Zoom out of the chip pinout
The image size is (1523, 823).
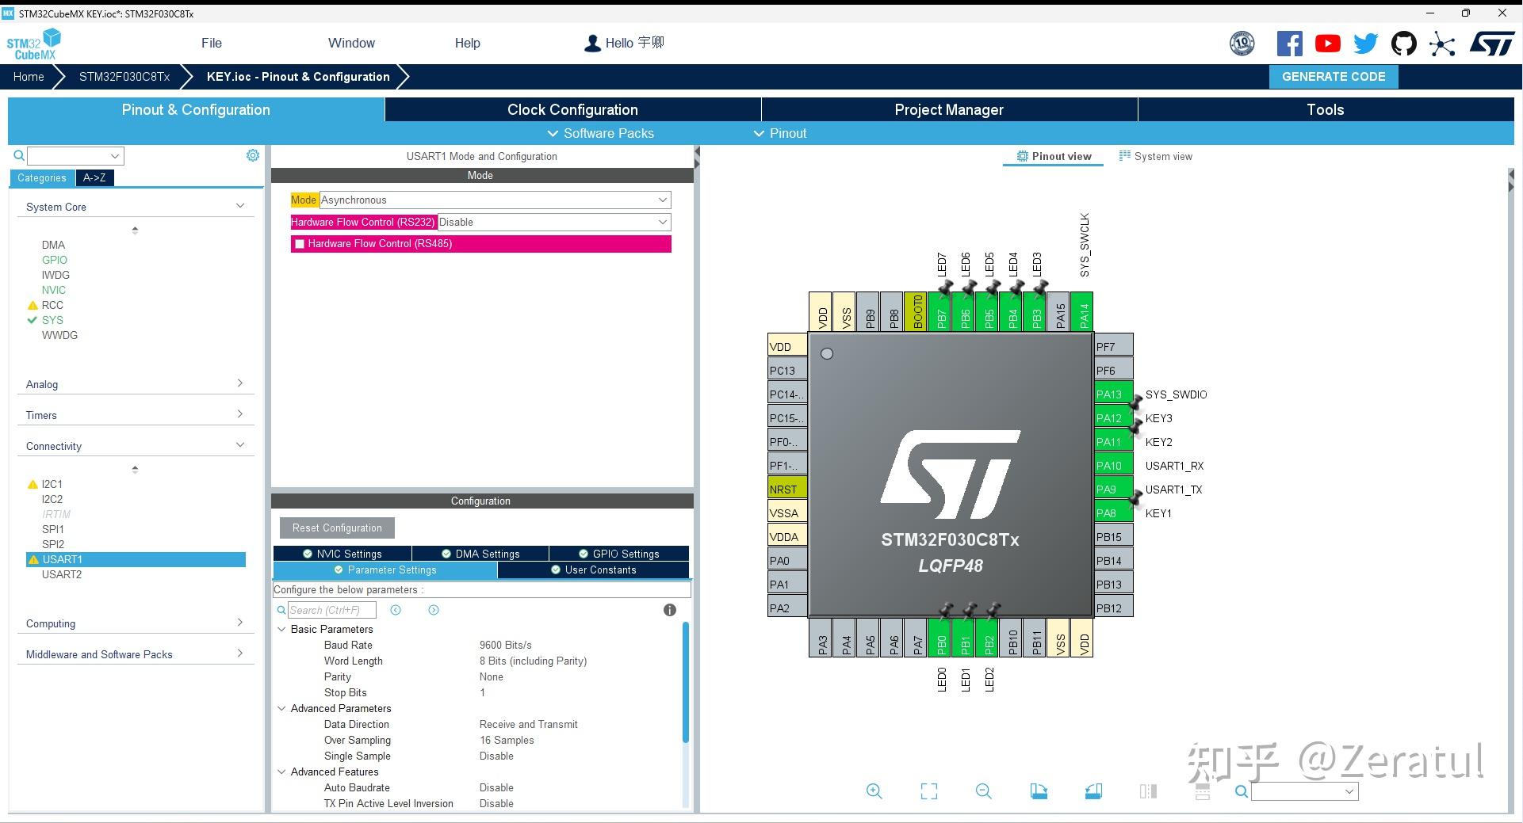click(984, 791)
